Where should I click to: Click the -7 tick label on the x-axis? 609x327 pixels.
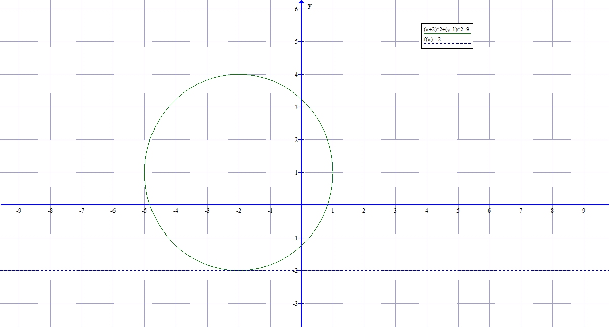pyautogui.click(x=82, y=211)
